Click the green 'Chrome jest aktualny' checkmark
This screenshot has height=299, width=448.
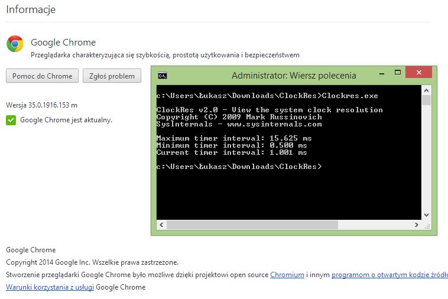[x=11, y=120]
